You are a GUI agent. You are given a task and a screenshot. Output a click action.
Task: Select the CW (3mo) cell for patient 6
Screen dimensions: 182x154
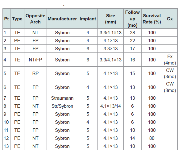coord(170,87)
